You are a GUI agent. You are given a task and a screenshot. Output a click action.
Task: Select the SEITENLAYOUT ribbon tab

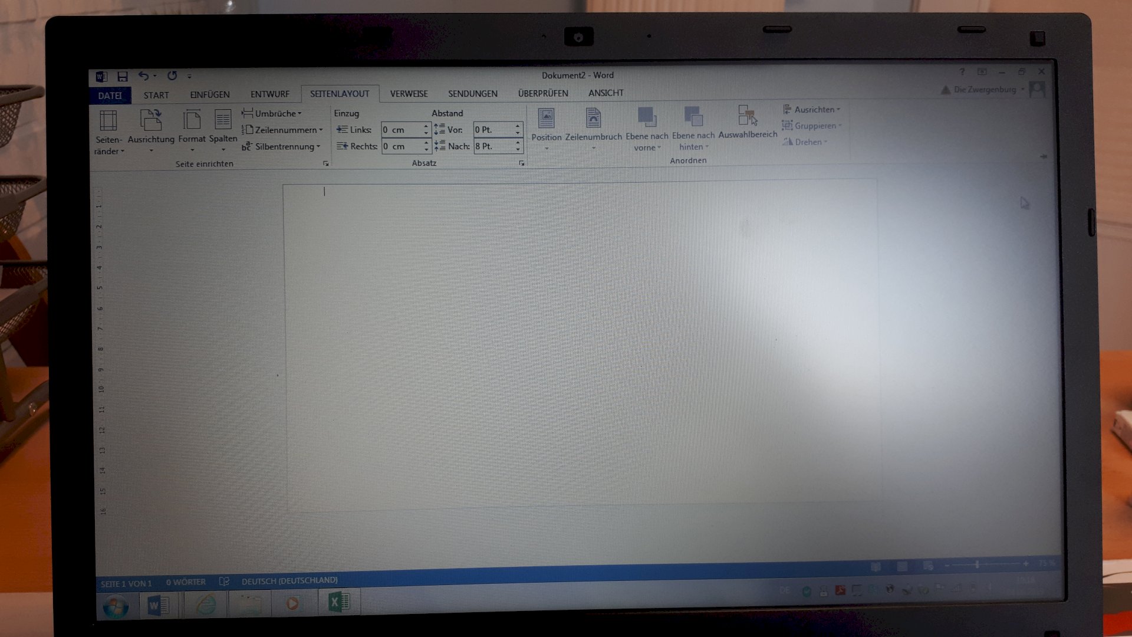pyautogui.click(x=340, y=93)
